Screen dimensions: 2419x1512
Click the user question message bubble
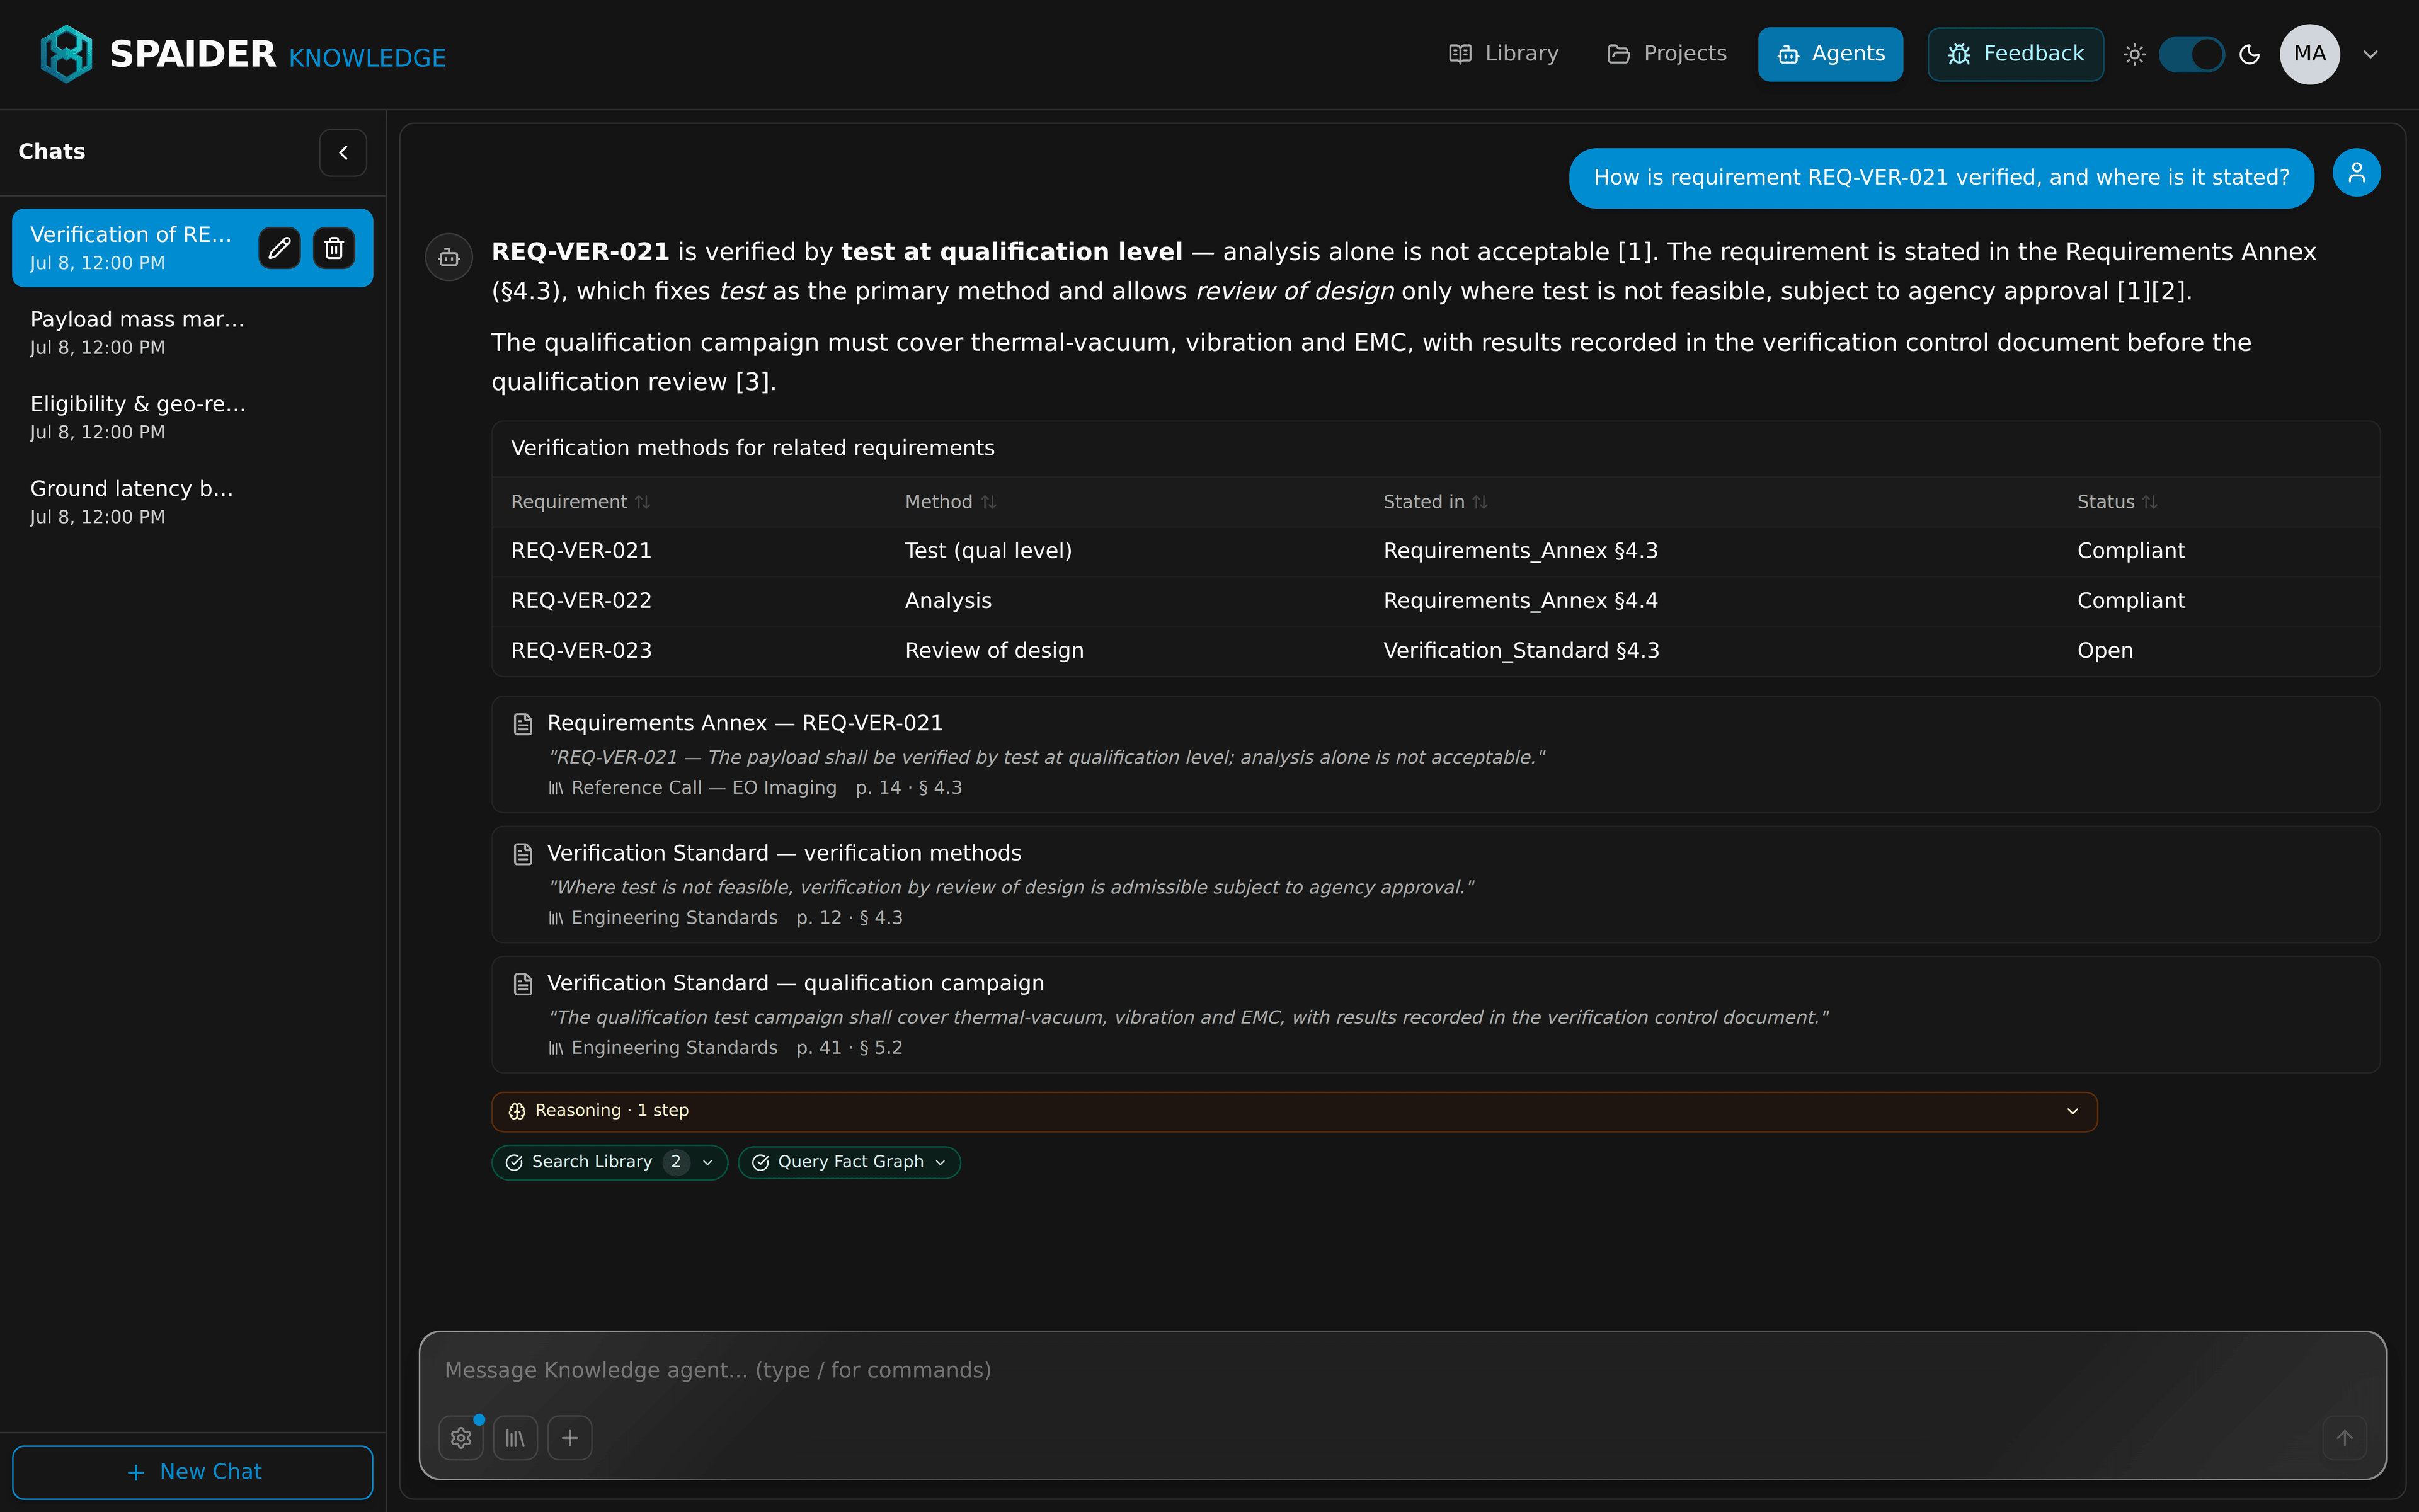coord(1941,178)
